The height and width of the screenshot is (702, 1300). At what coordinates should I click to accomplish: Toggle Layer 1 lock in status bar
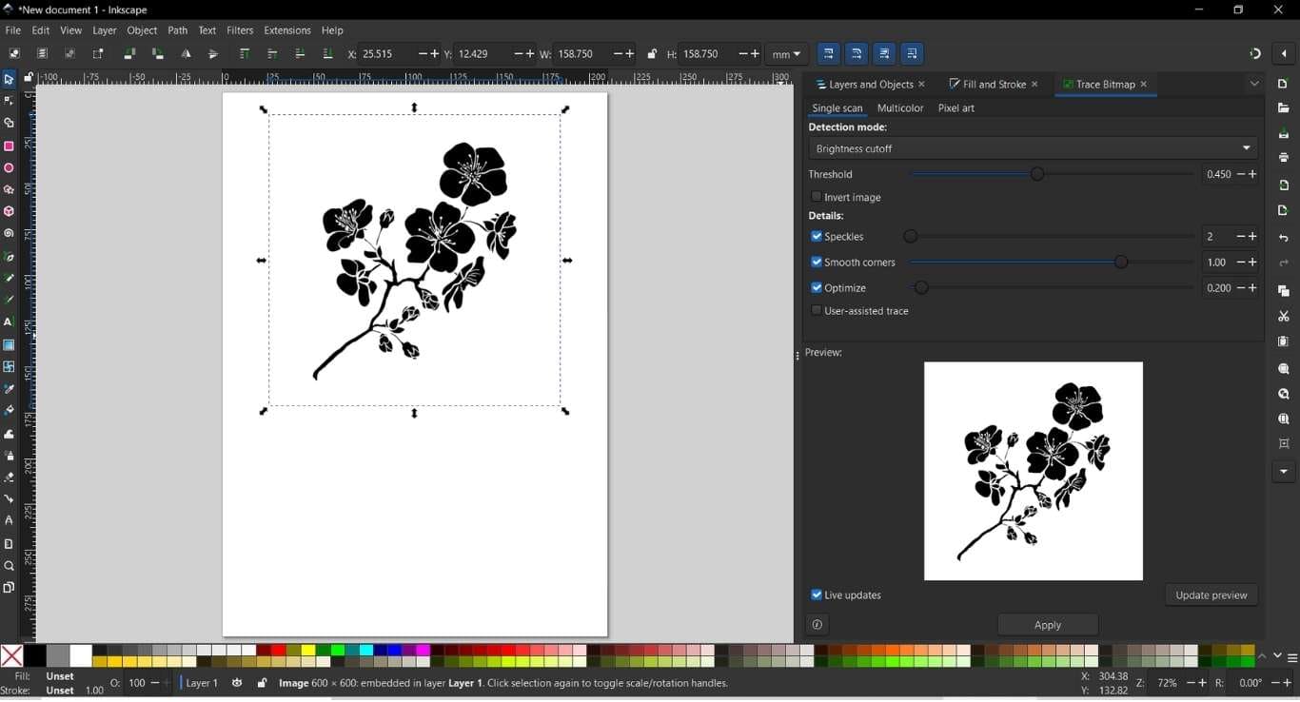point(262,683)
